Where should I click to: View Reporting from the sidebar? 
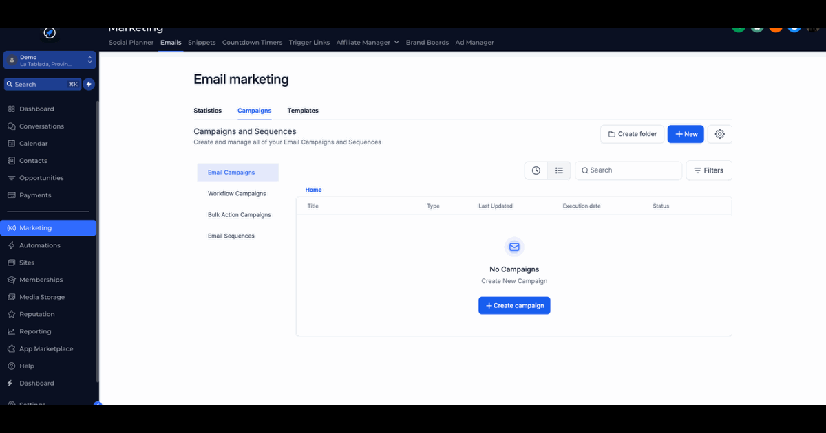[35, 331]
